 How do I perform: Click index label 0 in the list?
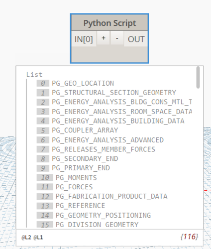pos(43,83)
